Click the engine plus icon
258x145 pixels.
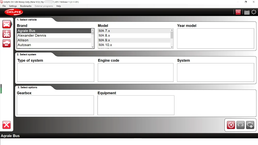(250, 125)
